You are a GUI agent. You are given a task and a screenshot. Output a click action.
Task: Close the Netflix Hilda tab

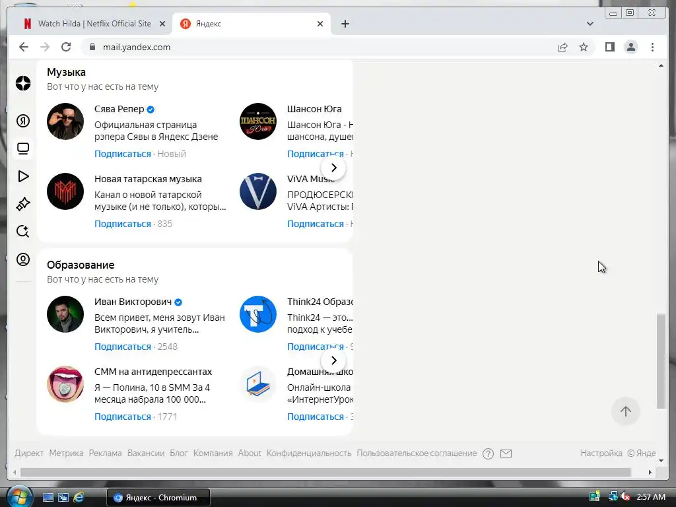(x=162, y=24)
